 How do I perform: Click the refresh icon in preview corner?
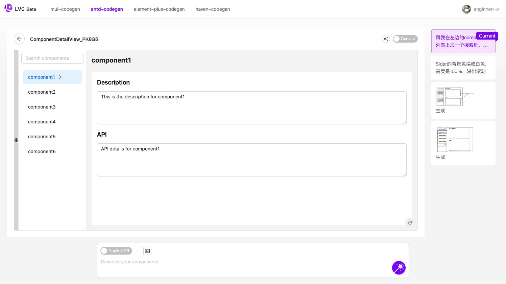pyautogui.click(x=410, y=222)
